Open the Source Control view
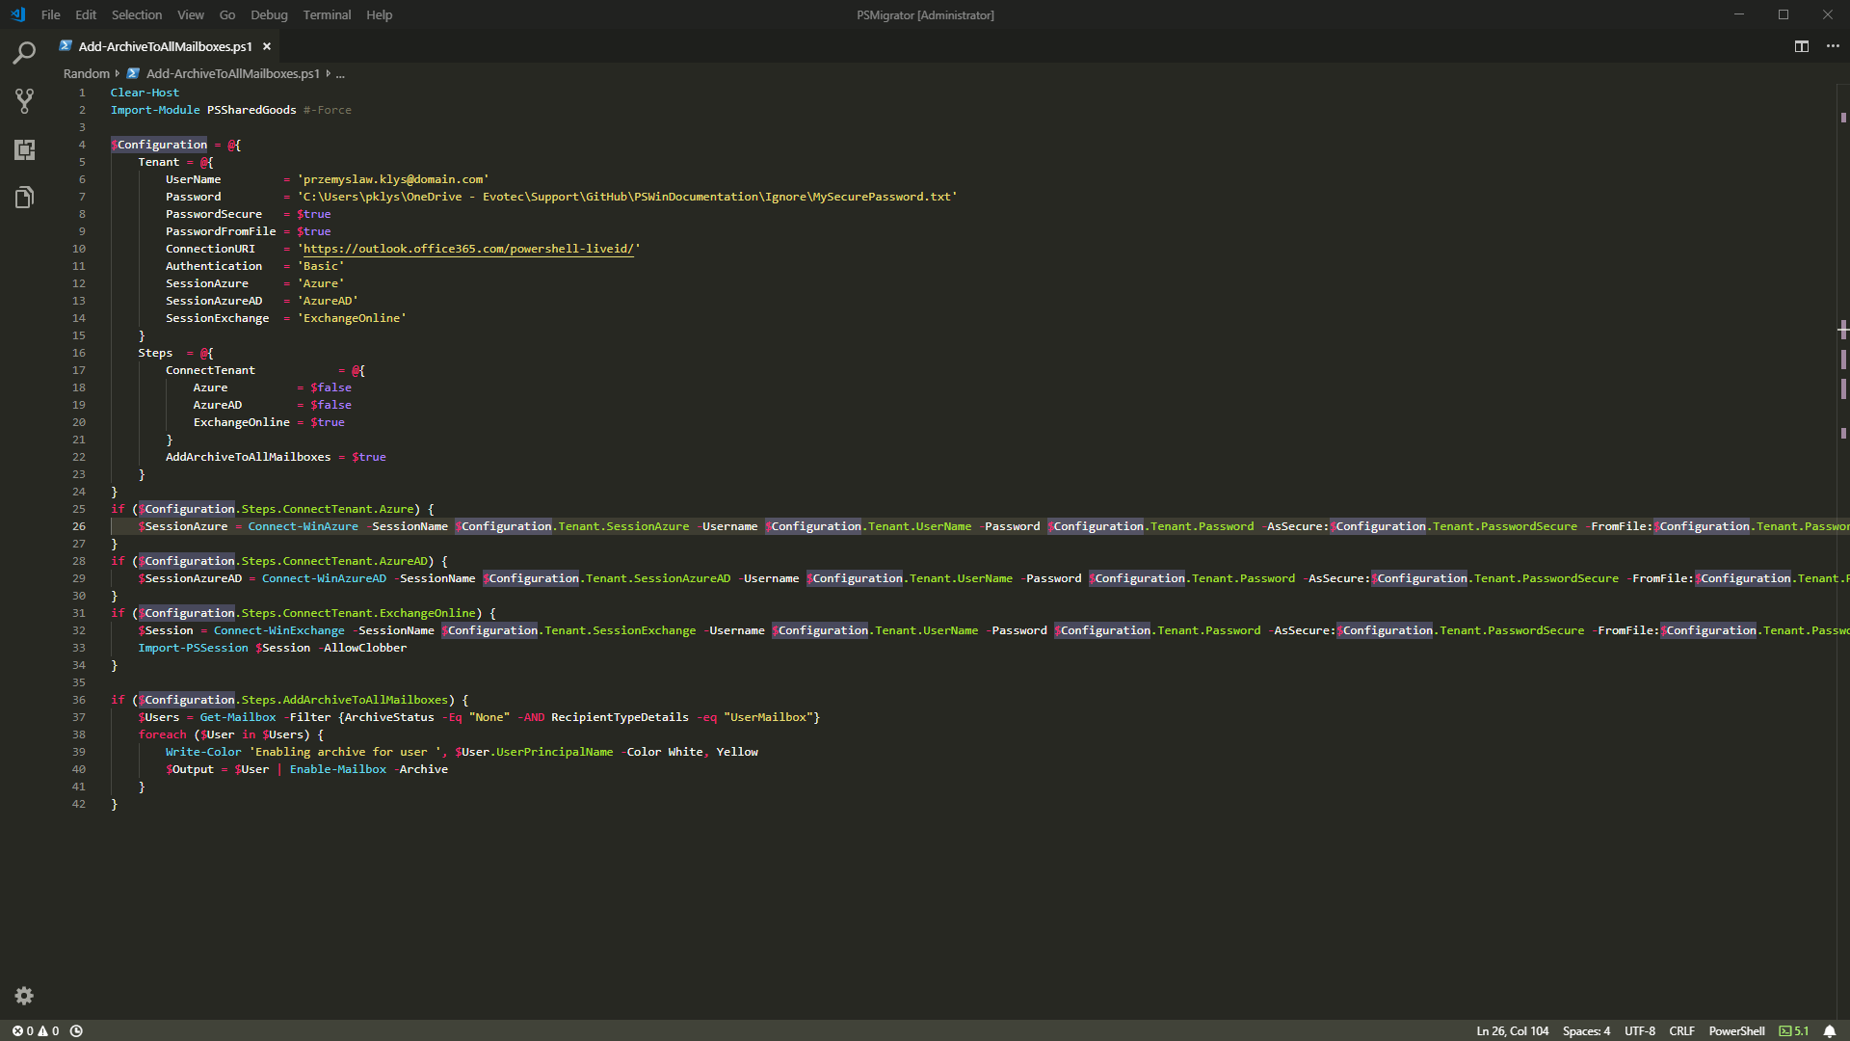 24,100
